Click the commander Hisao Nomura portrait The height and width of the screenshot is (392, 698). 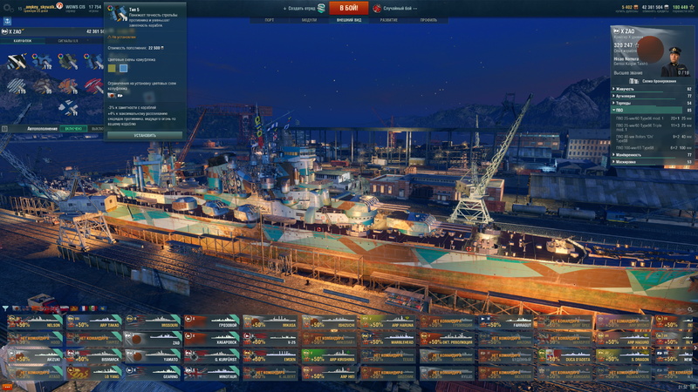coord(674,60)
